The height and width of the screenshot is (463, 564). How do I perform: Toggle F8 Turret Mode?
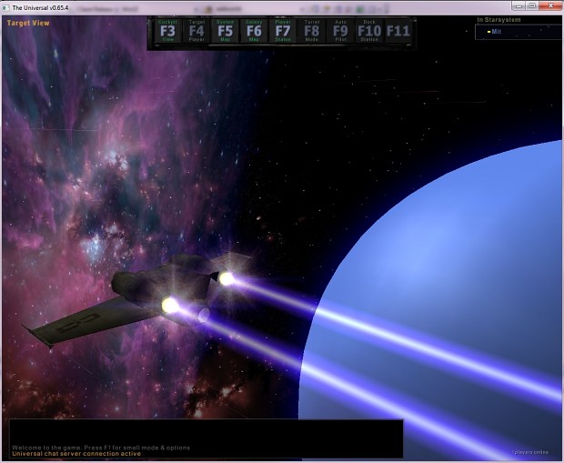[311, 31]
